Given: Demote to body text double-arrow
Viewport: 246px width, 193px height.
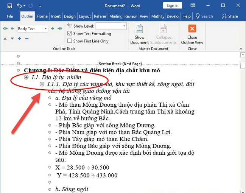Looking at the screenshot, I should [x=60, y=28].
